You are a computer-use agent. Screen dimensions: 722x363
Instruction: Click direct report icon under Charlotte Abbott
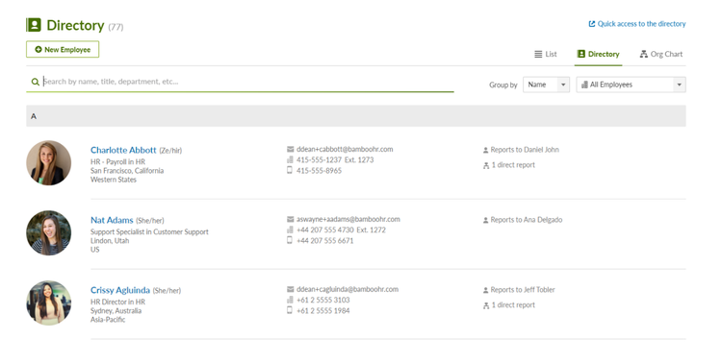pos(486,165)
